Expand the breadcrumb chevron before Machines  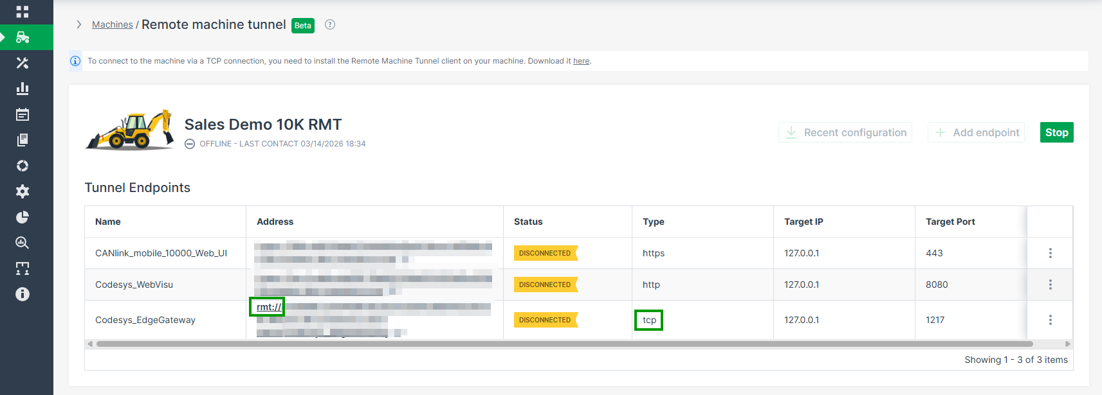pos(79,24)
